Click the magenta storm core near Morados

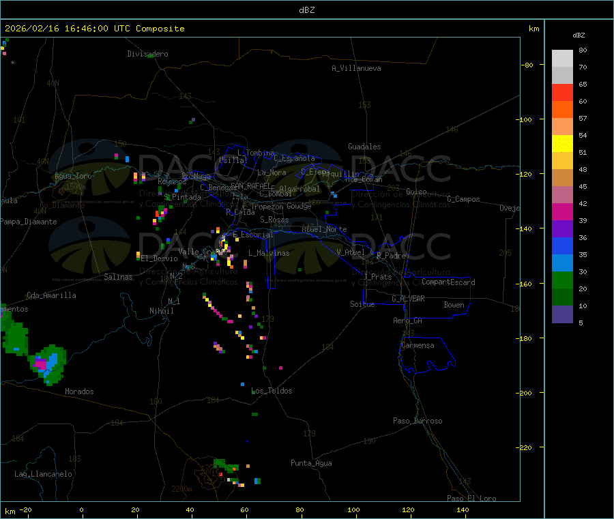(40, 365)
